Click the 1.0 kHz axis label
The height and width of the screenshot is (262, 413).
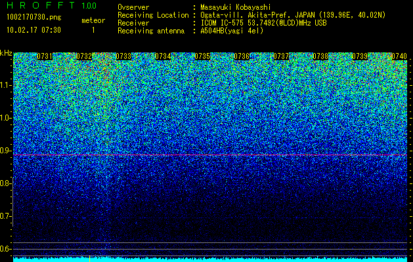pos(6,118)
